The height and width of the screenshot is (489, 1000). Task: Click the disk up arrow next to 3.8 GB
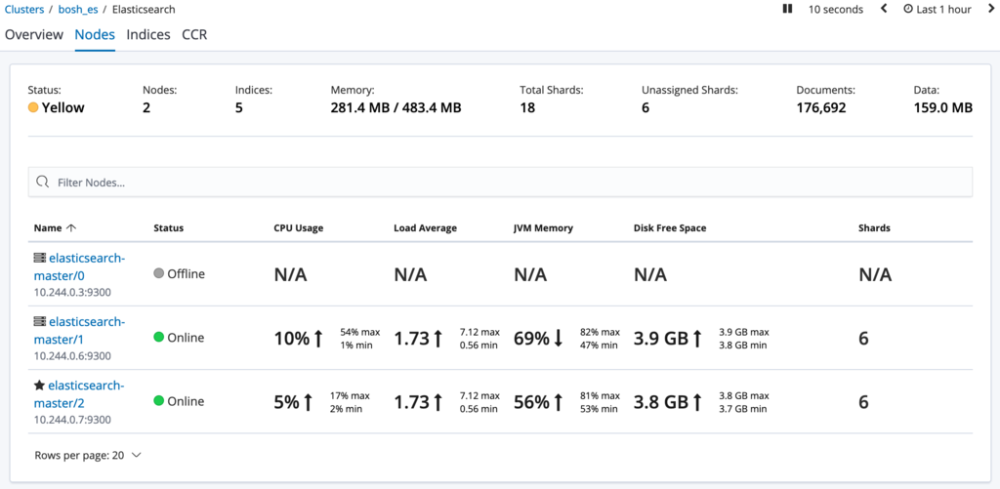tap(696, 402)
